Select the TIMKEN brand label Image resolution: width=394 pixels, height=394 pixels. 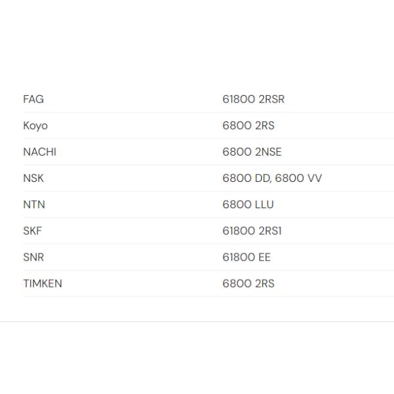click(x=43, y=284)
